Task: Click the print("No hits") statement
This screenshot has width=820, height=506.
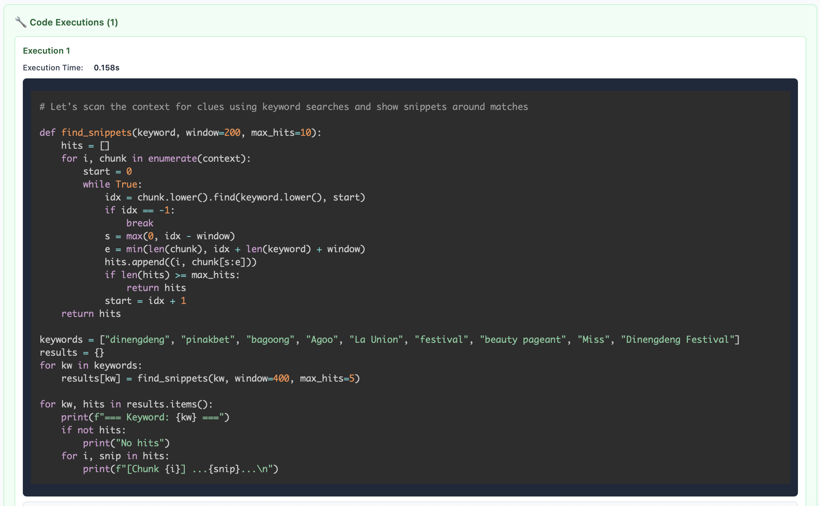Action: [126, 443]
